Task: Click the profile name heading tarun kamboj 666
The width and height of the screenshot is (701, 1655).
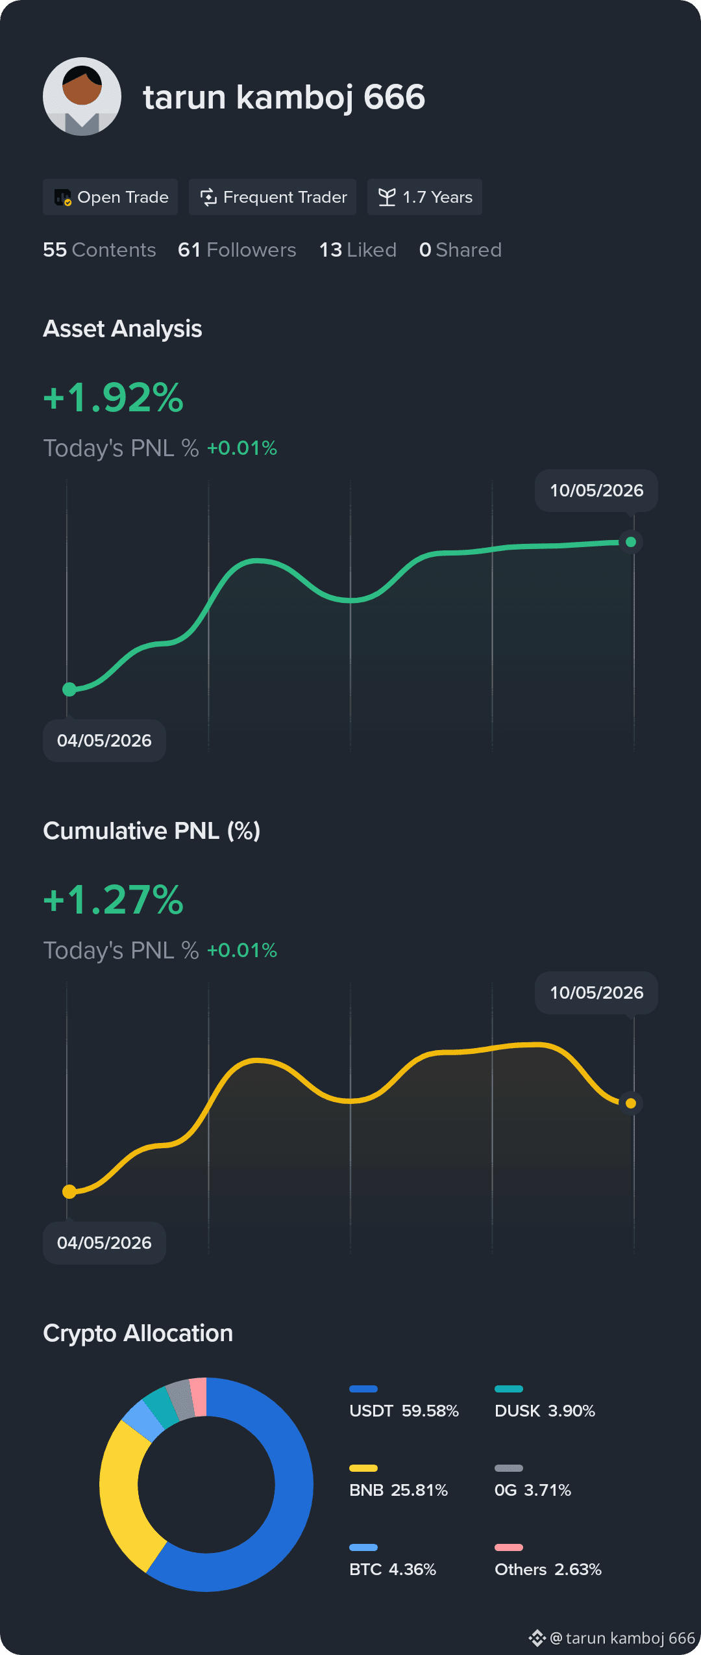Action: pyautogui.click(x=284, y=97)
